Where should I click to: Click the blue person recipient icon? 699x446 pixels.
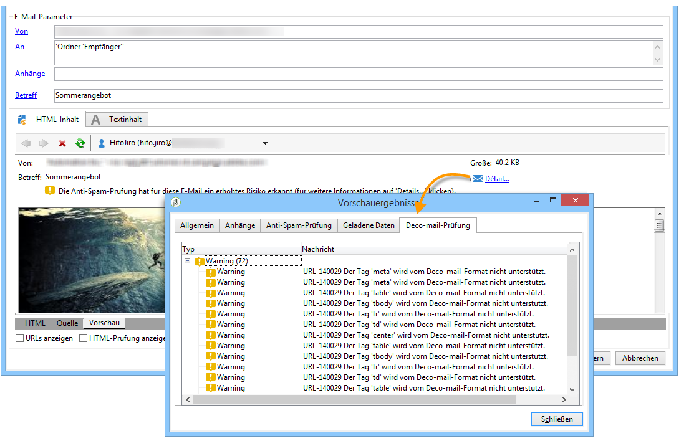coord(101,143)
